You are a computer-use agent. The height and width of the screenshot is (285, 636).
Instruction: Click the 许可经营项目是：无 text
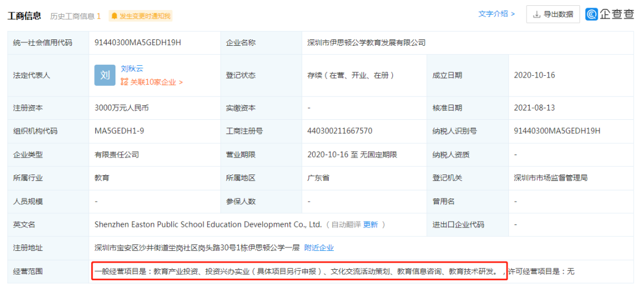pos(542,271)
